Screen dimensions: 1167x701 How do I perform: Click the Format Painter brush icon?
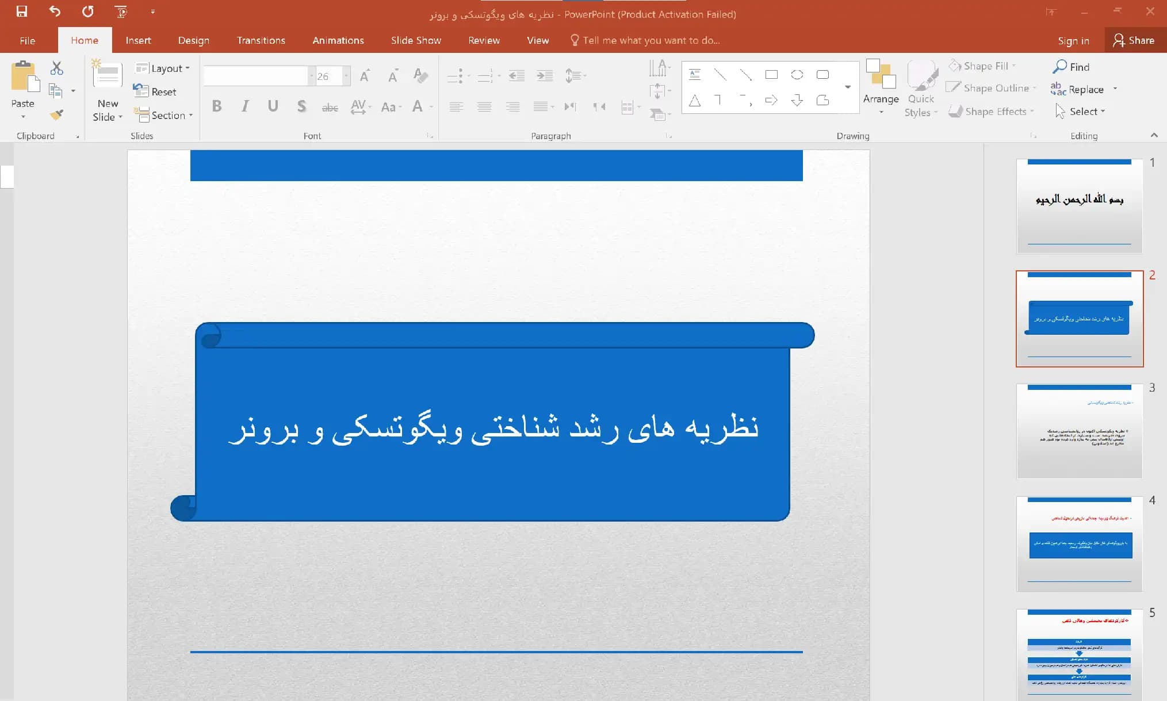[x=56, y=114]
